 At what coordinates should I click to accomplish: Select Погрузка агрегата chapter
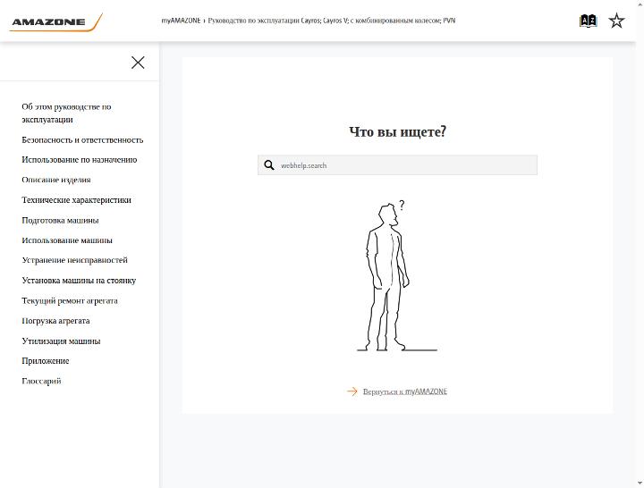tap(55, 321)
